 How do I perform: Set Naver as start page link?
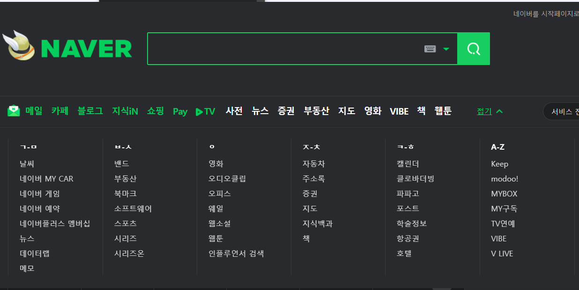click(x=546, y=14)
